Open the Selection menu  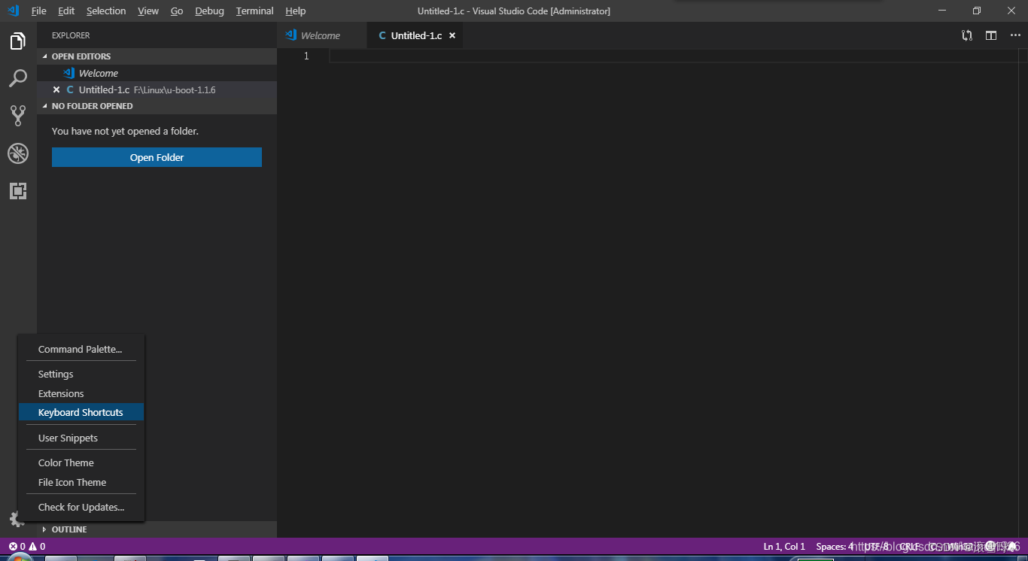[x=106, y=11]
